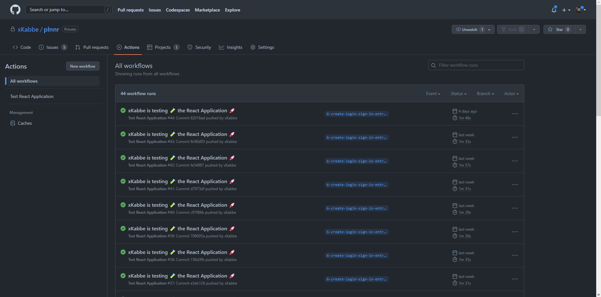Image resolution: width=601 pixels, height=297 pixels.
Task: Star the plnnr repository
Action: (559, 29)
